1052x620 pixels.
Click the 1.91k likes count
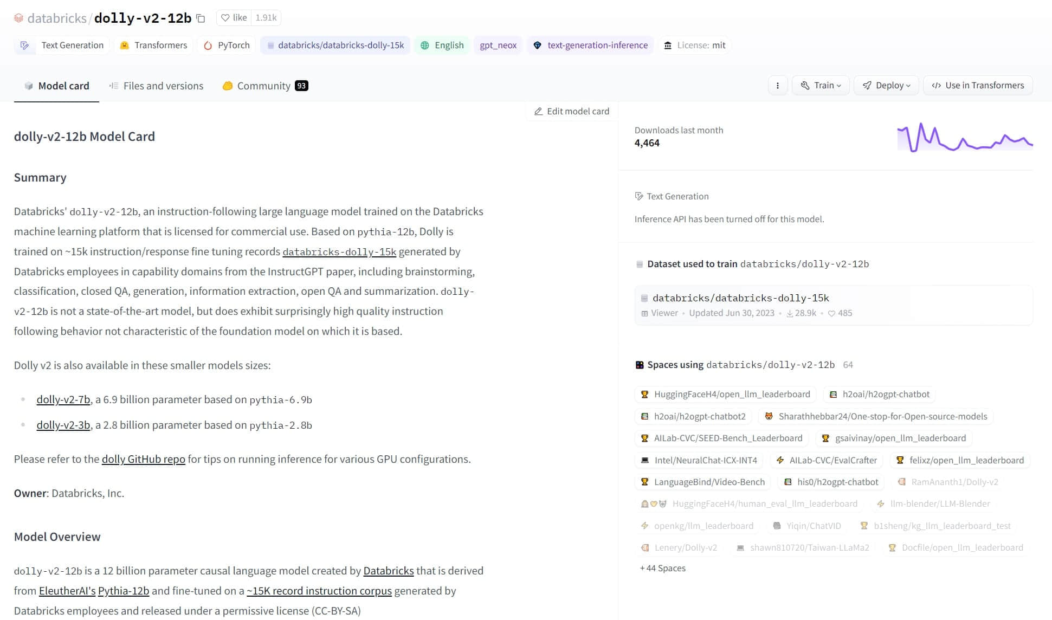[x=266, y=18]
